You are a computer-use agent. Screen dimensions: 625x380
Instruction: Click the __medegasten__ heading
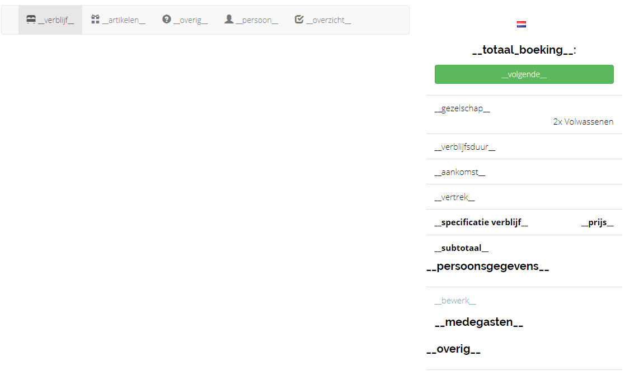pyautogui.click(x=479, y=322)
